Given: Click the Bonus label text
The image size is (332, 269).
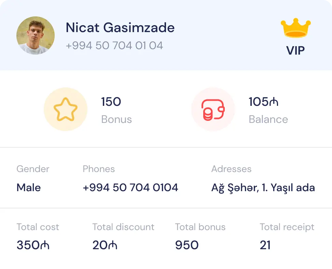Looking at the screenshot, I should pyautogui.click(x=116, y=119).
